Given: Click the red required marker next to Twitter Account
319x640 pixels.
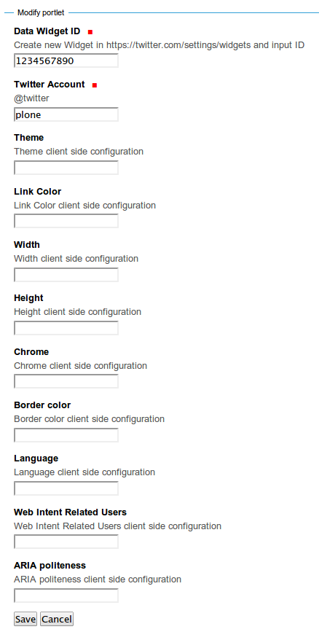Looking at the screenshot, I should pos(95,85).
